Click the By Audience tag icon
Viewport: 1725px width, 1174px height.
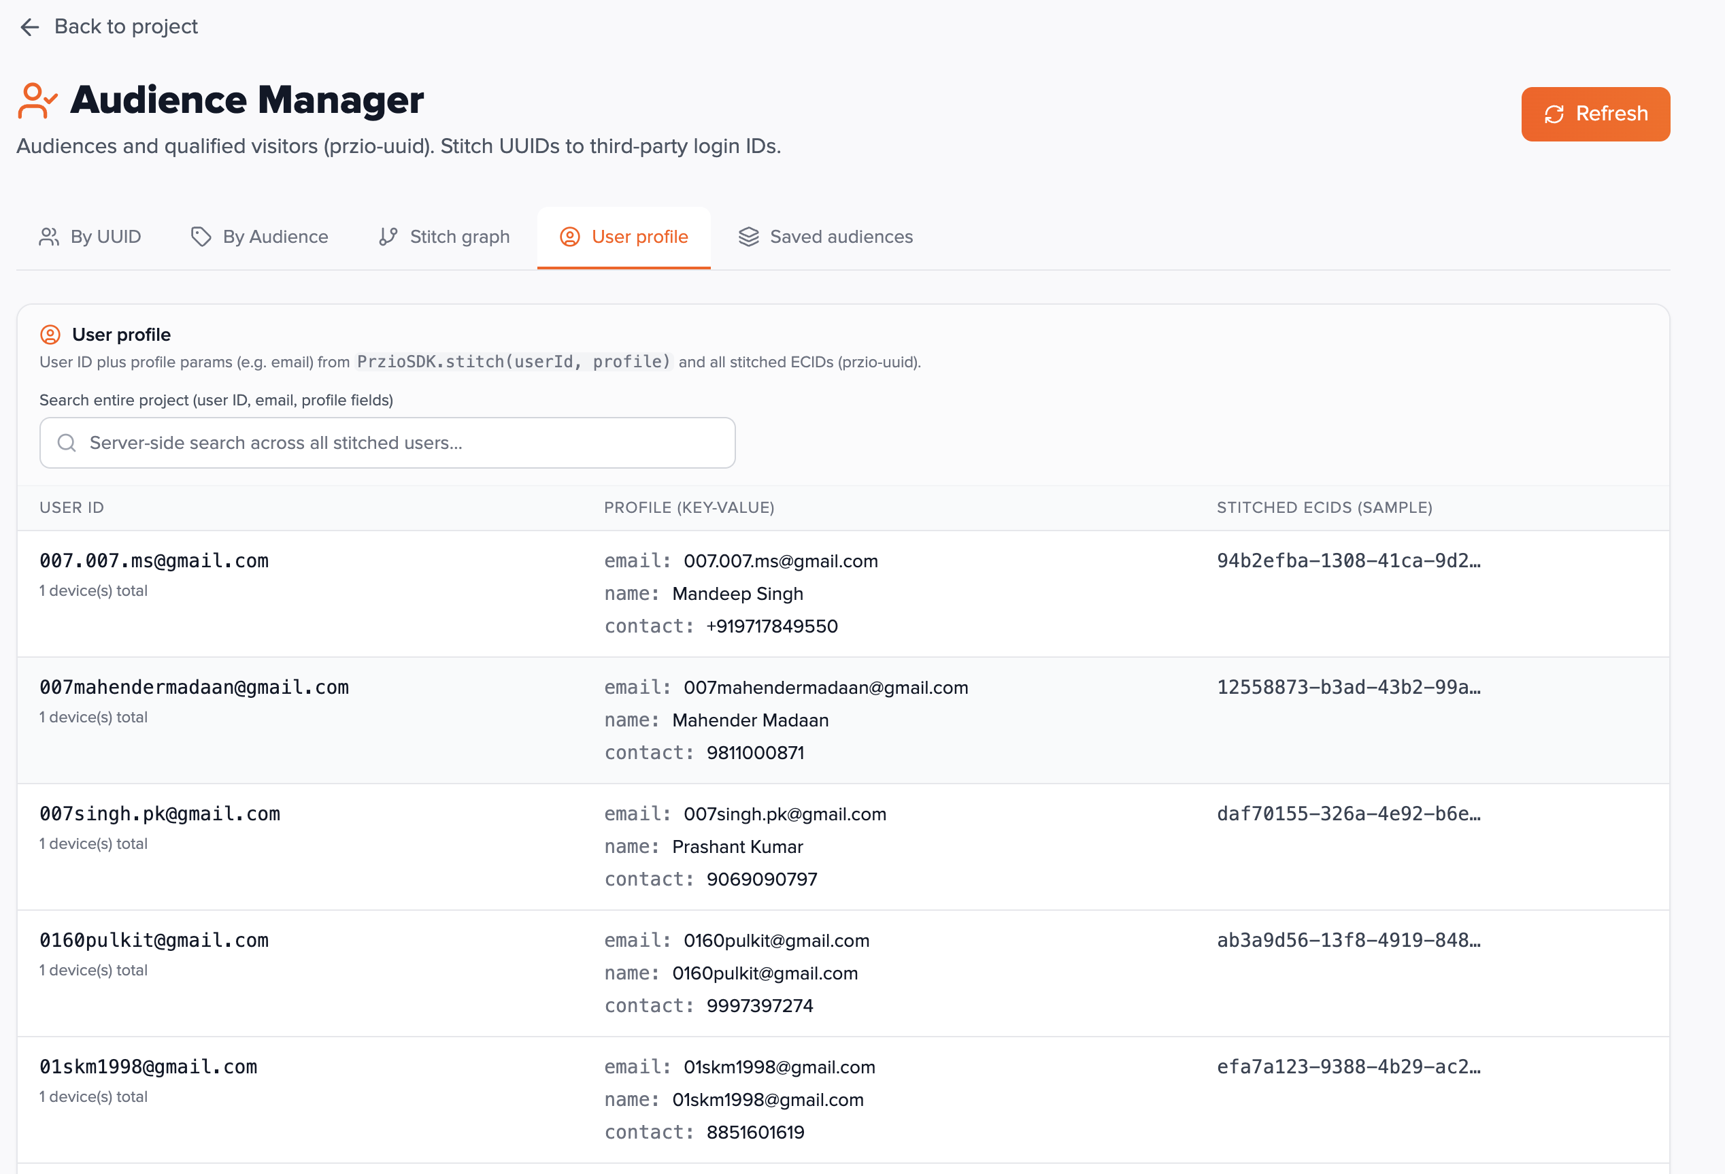201,237
